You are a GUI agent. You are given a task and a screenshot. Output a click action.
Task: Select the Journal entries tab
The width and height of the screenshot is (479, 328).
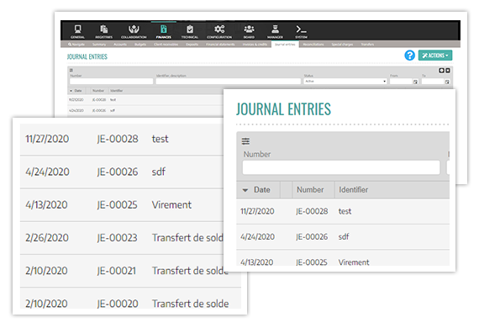(285, 45)
